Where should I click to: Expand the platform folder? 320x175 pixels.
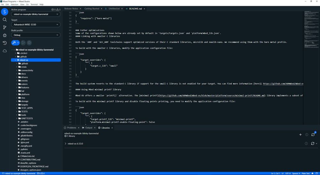point(17,94)
